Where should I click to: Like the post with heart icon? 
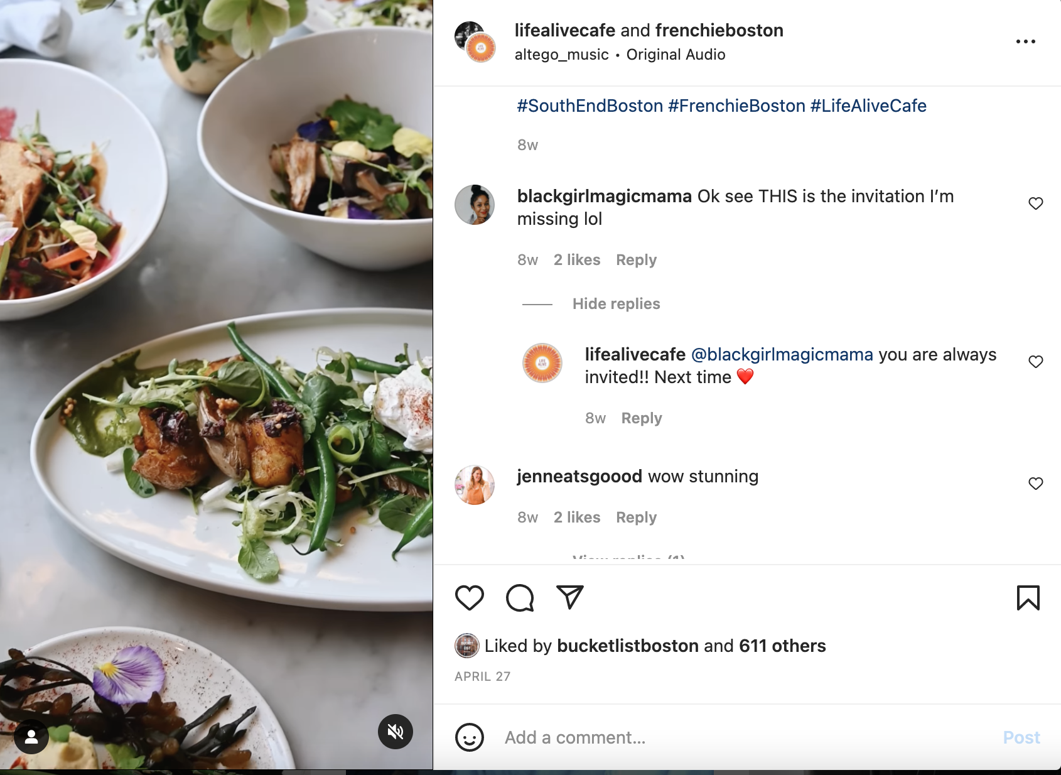(470, 597)
